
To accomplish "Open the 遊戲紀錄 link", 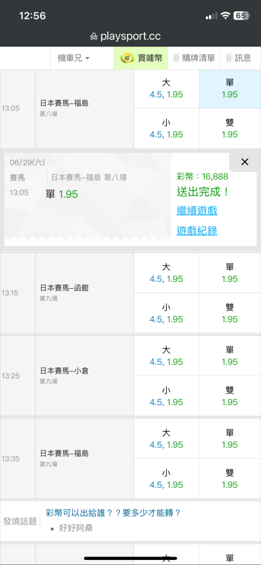I will point(197,231).
